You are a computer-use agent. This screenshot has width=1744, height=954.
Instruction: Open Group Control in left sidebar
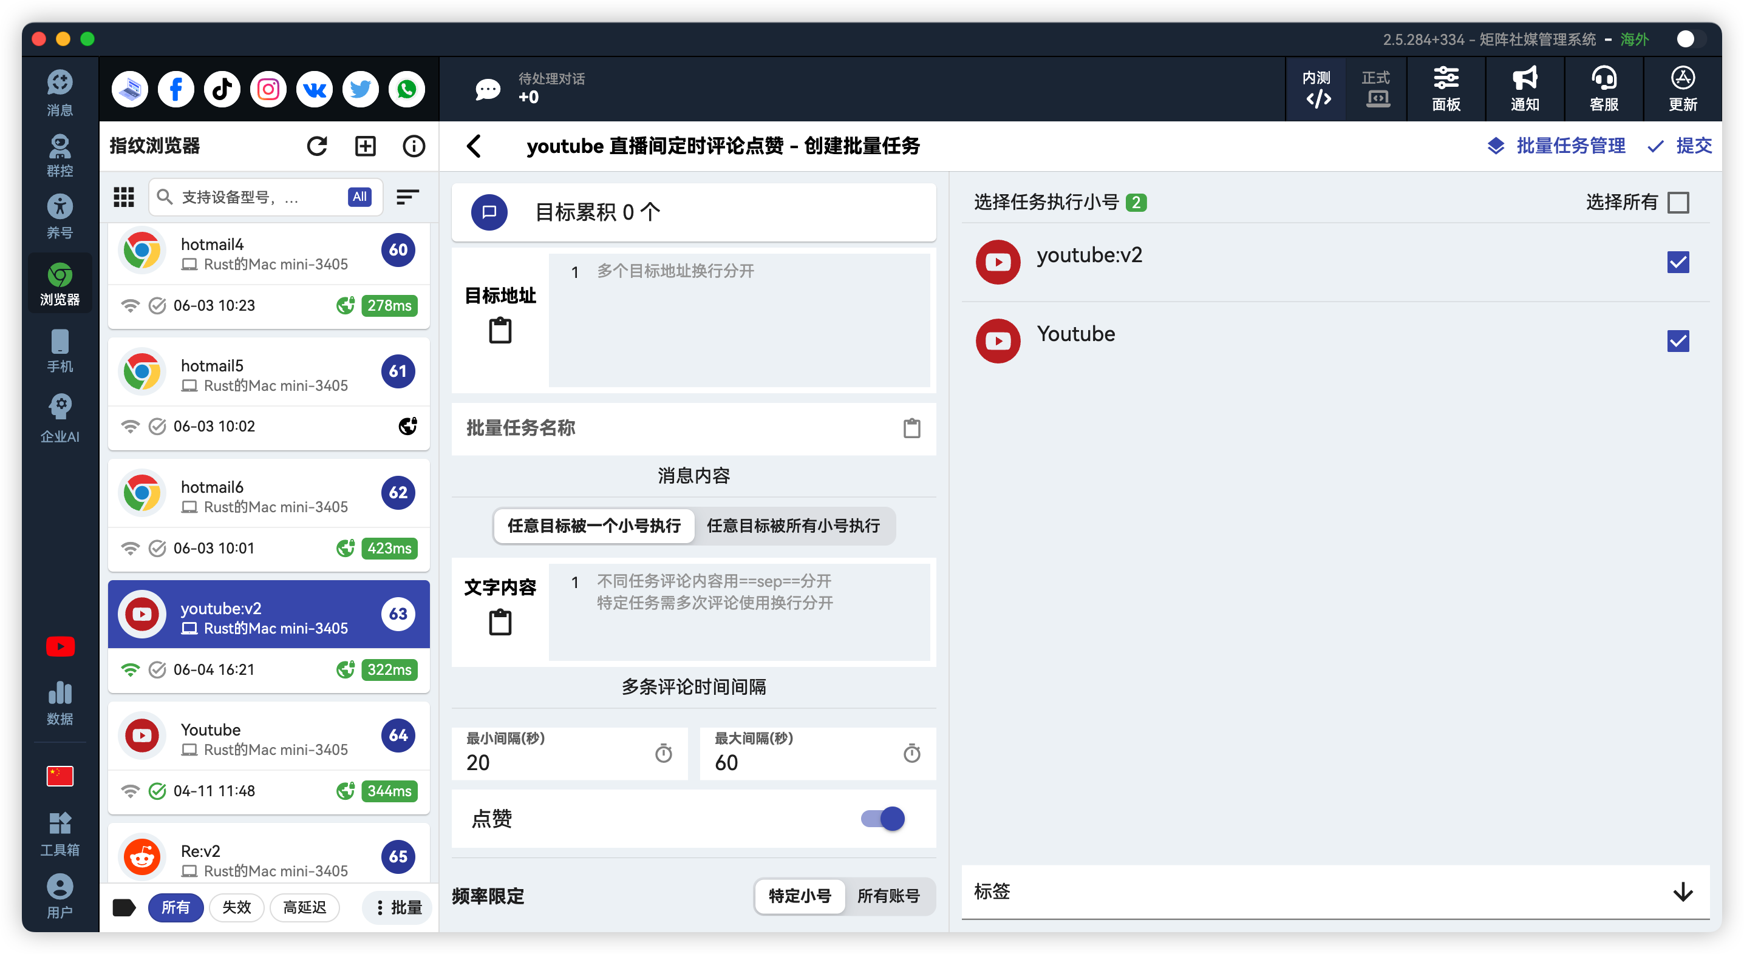tap(60, 155)
